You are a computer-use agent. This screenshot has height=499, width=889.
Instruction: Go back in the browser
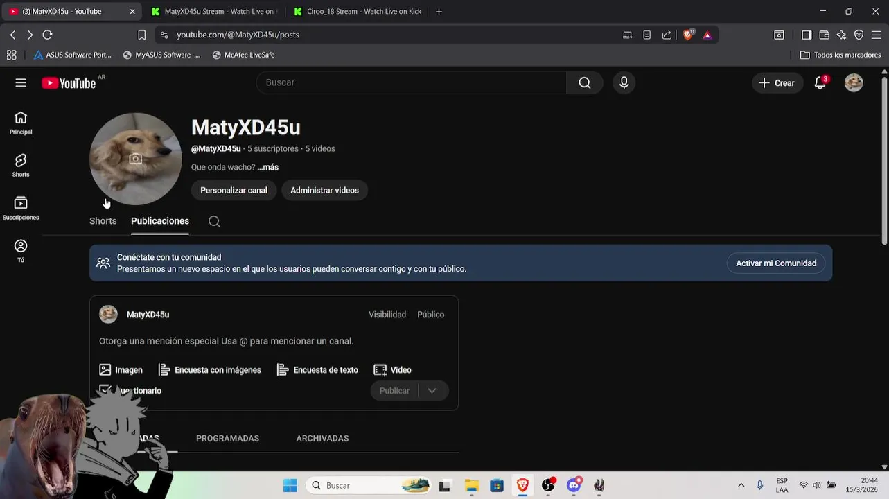click(12, 35)
